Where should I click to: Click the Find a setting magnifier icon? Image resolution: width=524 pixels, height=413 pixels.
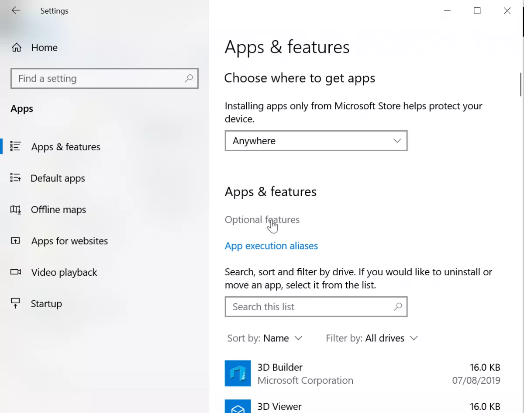(x=189, y=79)
